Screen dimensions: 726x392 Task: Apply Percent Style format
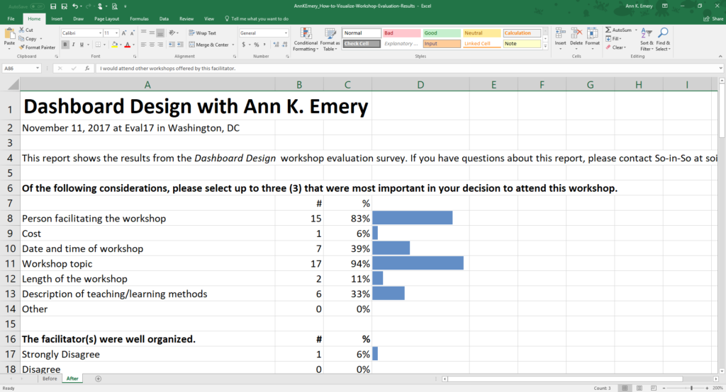[x=257, y=45]
